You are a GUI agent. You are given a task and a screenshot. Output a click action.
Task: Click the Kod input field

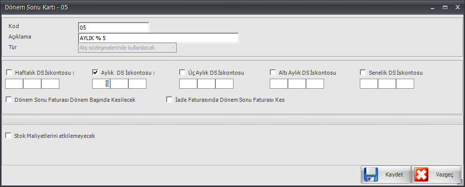(x=114, y=28)
